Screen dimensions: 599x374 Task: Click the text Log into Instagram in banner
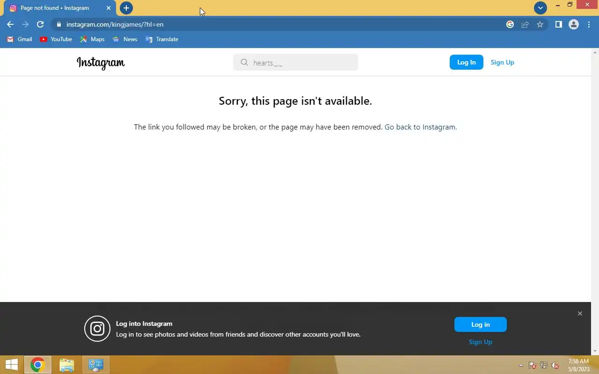(x=144, y=324)
